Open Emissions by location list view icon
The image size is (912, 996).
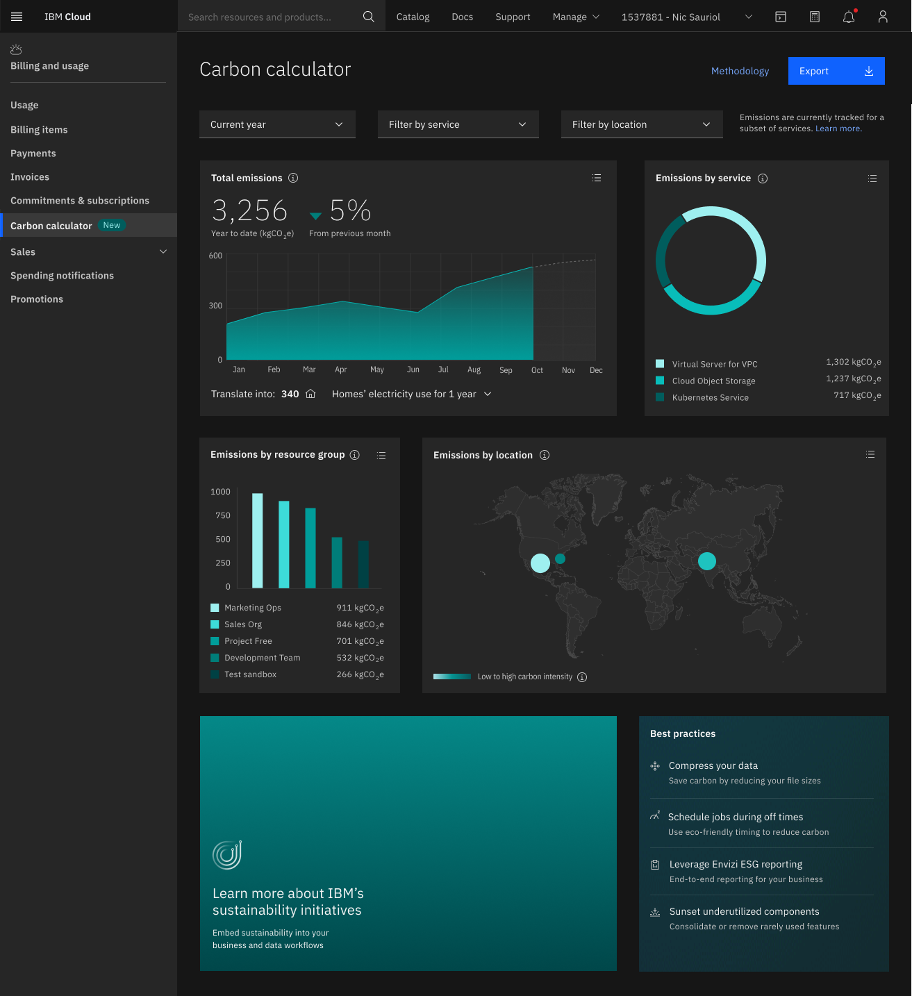870,454
